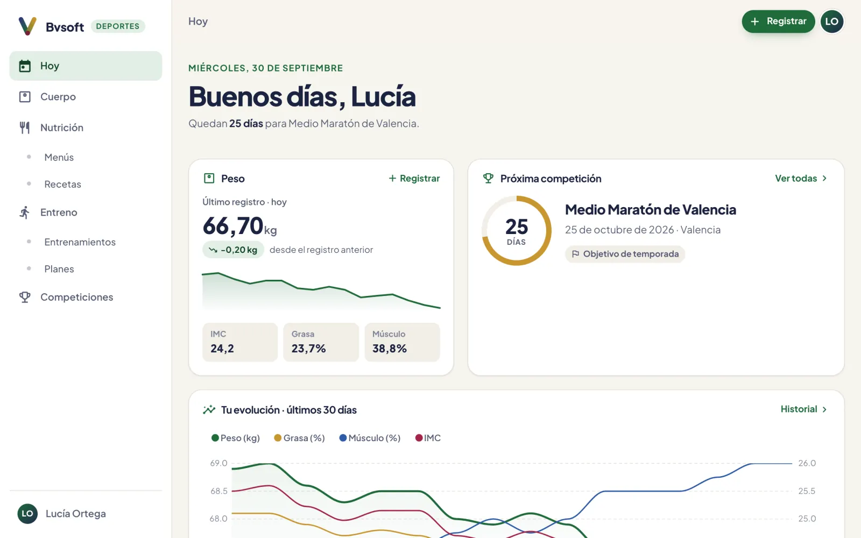
Task: Click the Nutrición fork and knife icon
Action: (x=25, y=128)
